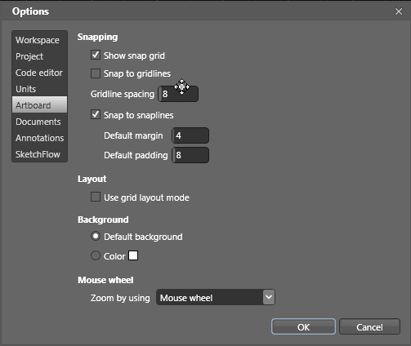Click the Default margin field

click(190, 135)
